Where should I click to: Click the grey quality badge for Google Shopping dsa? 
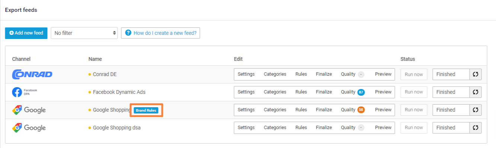(x=361, y=128)
